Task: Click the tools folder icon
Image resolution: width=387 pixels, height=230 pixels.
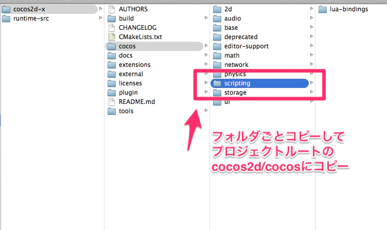Action: [112, 111]
